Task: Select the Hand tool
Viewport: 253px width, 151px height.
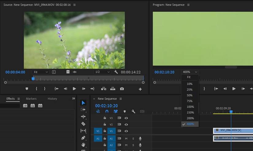Action: (83, 145)
